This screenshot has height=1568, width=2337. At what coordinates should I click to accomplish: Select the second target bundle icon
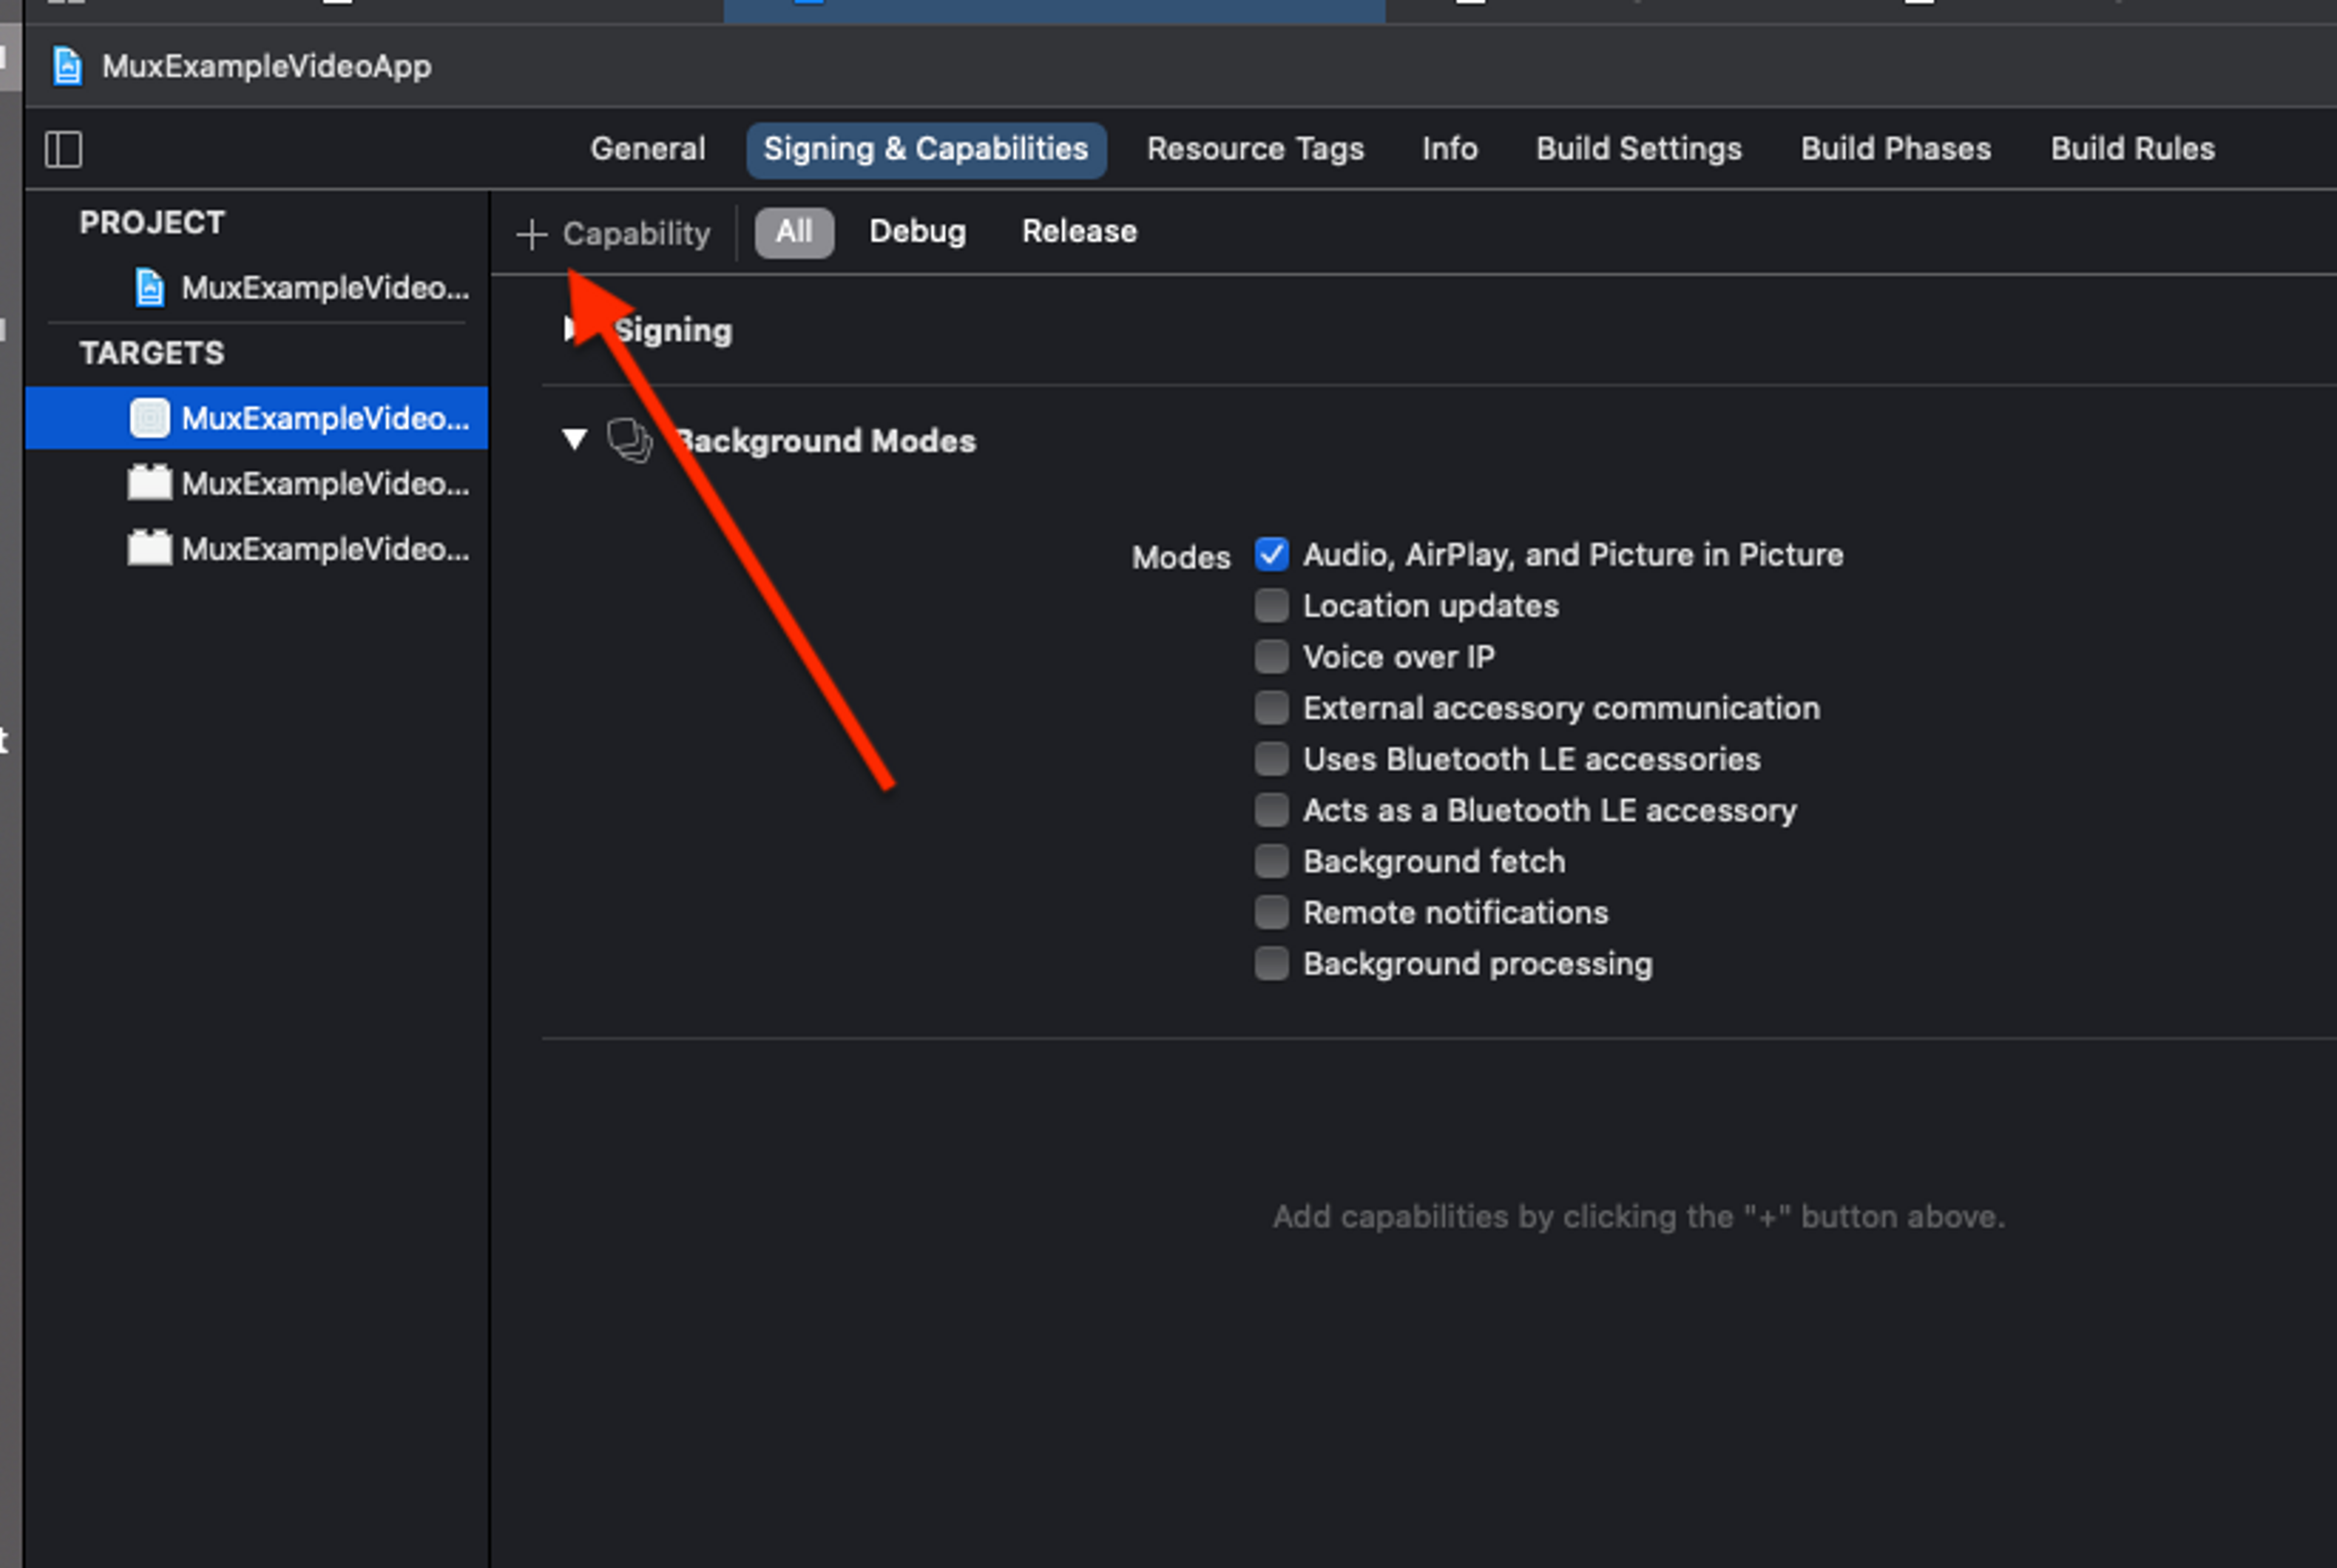click(x=150, y=483)
